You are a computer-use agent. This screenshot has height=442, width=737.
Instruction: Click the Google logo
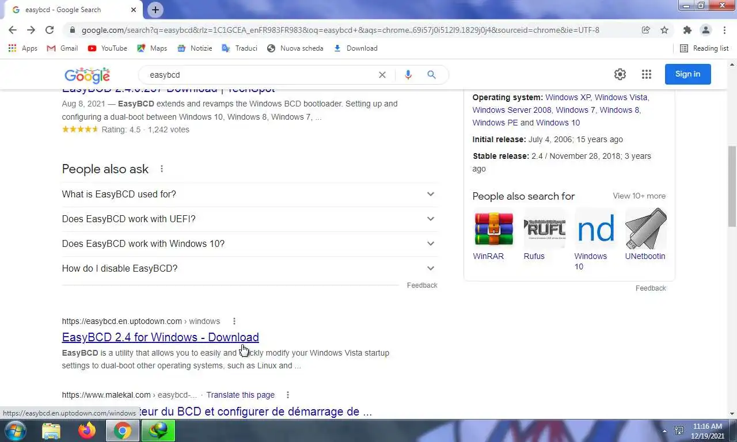click(87, 75)
